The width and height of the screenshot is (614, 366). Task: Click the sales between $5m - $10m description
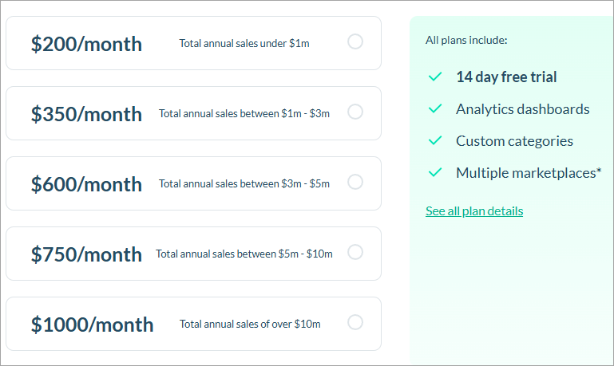tap(244, 254)
